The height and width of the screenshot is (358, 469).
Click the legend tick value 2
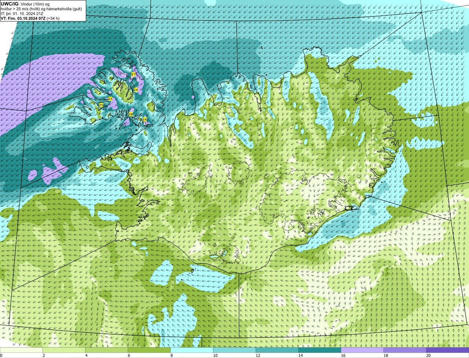tap(44, 355)
